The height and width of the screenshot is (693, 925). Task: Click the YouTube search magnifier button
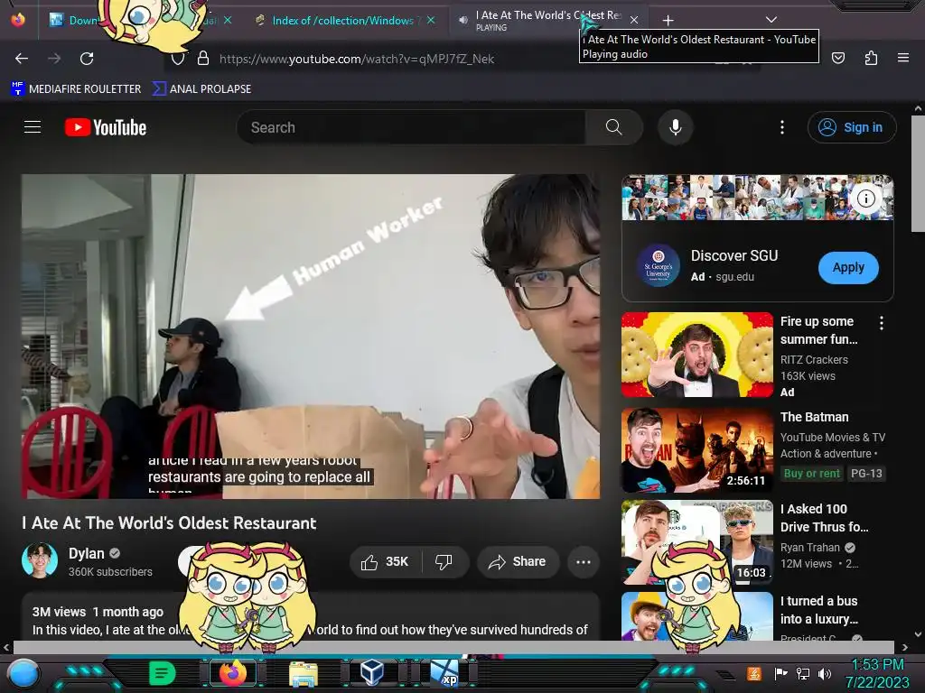point(613,127)
